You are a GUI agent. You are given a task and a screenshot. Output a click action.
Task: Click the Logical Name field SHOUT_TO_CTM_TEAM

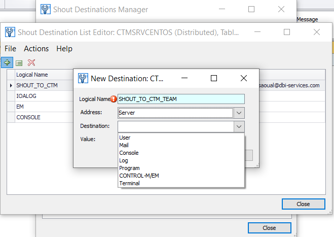181,99
